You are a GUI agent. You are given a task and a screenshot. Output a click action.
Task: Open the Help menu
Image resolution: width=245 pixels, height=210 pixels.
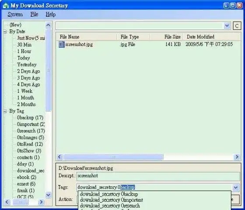pos(50,14)
